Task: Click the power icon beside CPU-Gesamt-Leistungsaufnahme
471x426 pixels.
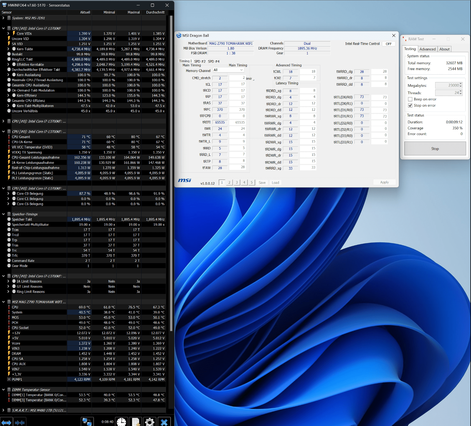Action: coord(9,157)
